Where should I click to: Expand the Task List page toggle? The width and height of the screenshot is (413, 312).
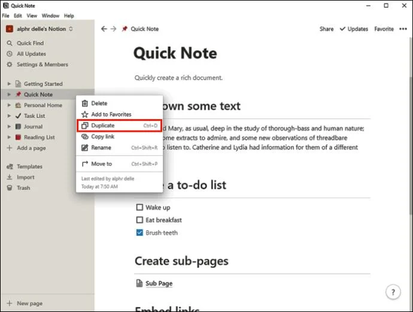9,116
